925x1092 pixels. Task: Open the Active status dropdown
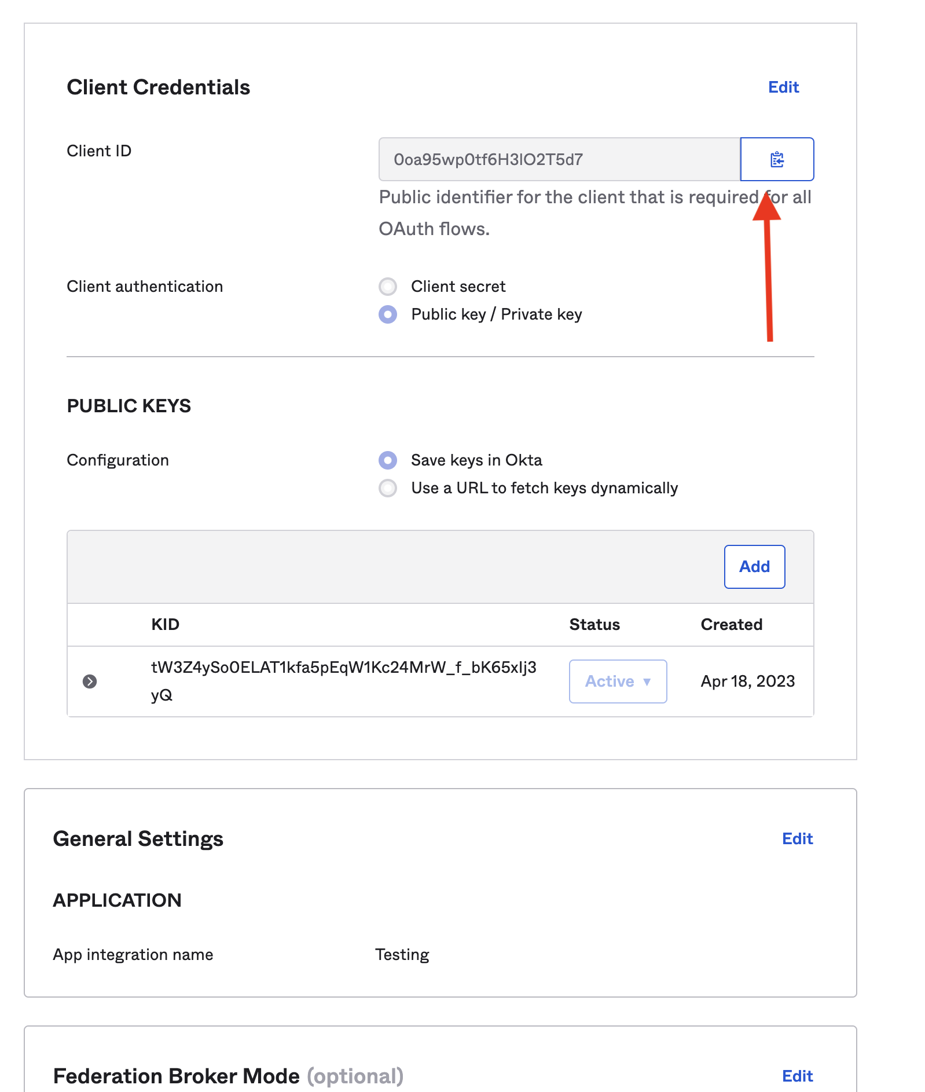(618, 681)
